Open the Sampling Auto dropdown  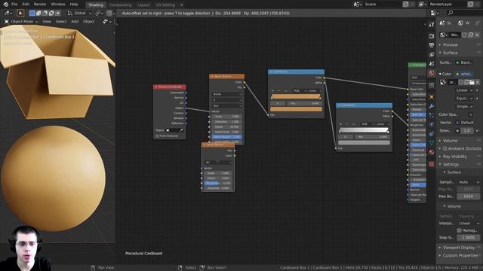pyautogui.click(x=468, y=182)
